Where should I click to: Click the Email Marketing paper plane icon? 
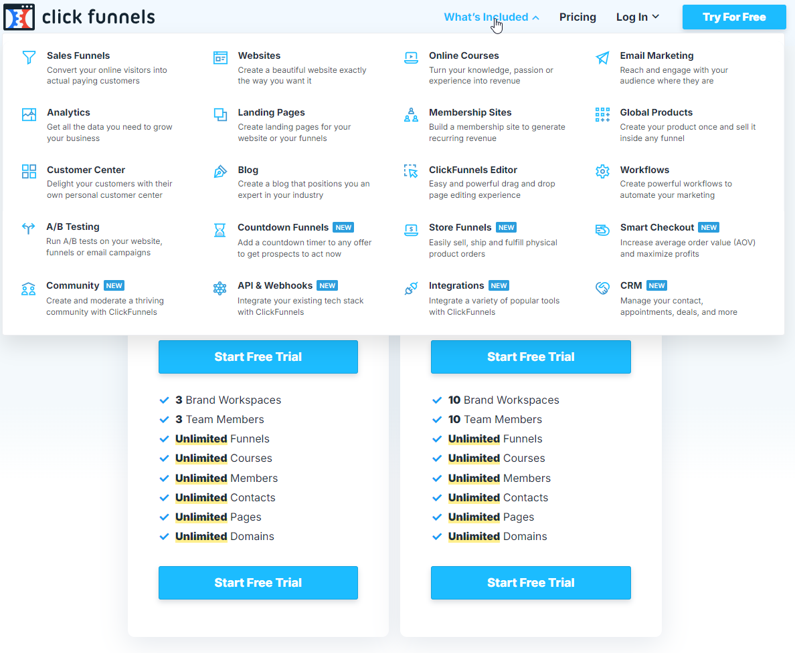point(602,57)
